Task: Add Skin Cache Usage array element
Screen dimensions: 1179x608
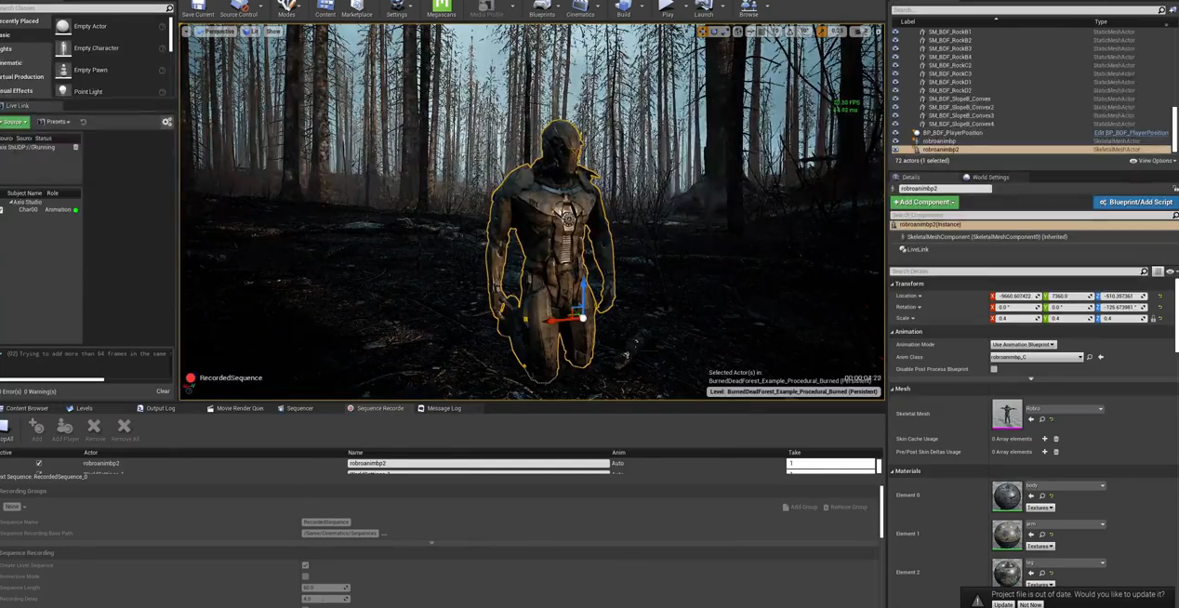Action: tap(1044, 439)
